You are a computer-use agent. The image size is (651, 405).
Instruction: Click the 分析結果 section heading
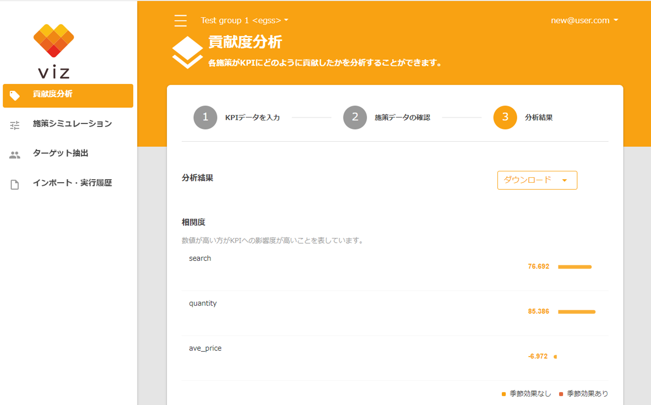click(x=198, y=178)
